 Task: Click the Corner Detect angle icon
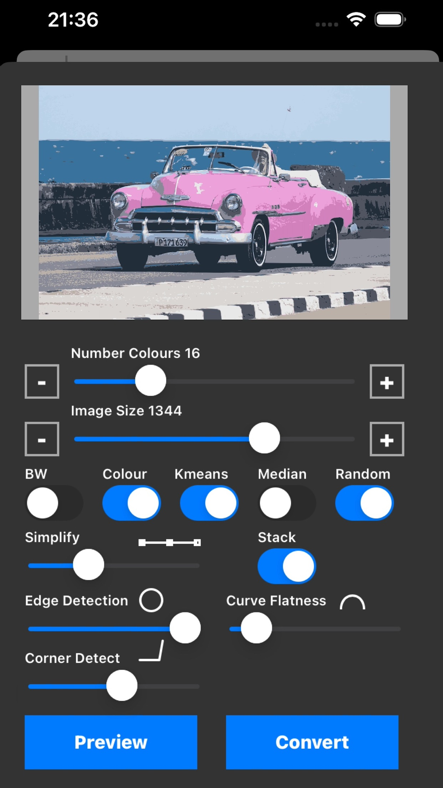click(151, 651)
